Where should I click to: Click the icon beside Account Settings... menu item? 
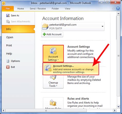tap(48, 68)
